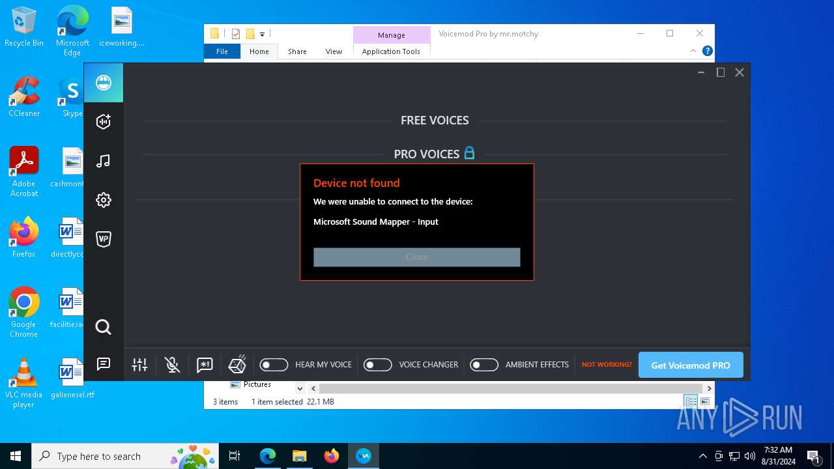Open Google Chrome desktop shortcut
The width and height of the screenshot is (834, 469).
[x=24, y=313]
